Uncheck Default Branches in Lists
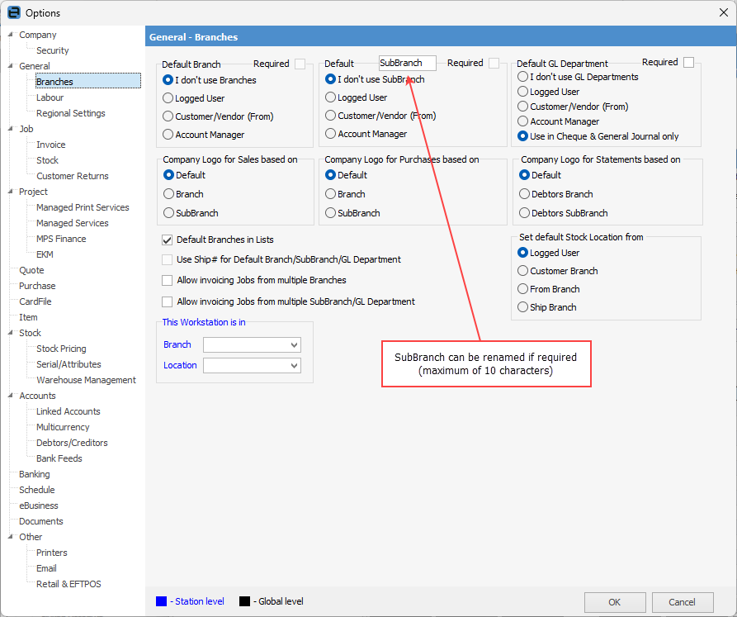 point(167,240)
